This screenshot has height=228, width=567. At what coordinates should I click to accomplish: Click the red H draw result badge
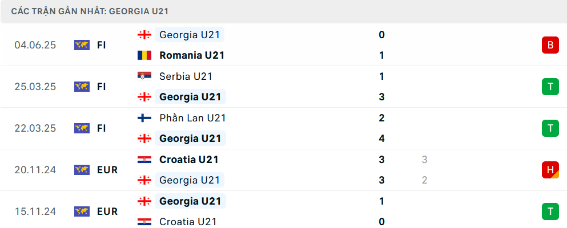(550, 170)
